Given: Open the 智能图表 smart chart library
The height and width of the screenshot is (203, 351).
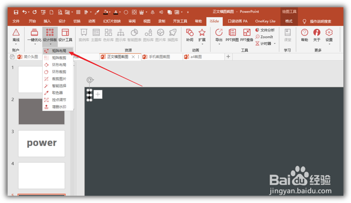Looking at the screenshot, I should (x=134, y=35).
